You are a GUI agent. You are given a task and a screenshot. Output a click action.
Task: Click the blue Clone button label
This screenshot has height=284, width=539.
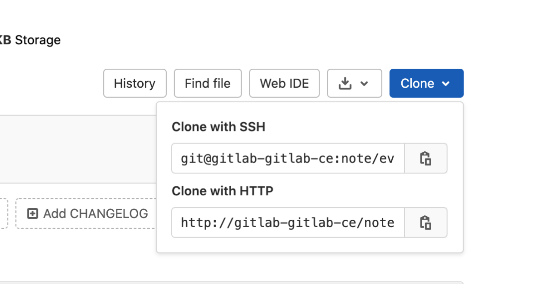417,83
